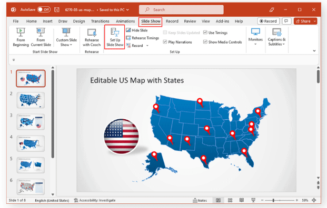Adjust the zoom slider handle

coord(273,200)
